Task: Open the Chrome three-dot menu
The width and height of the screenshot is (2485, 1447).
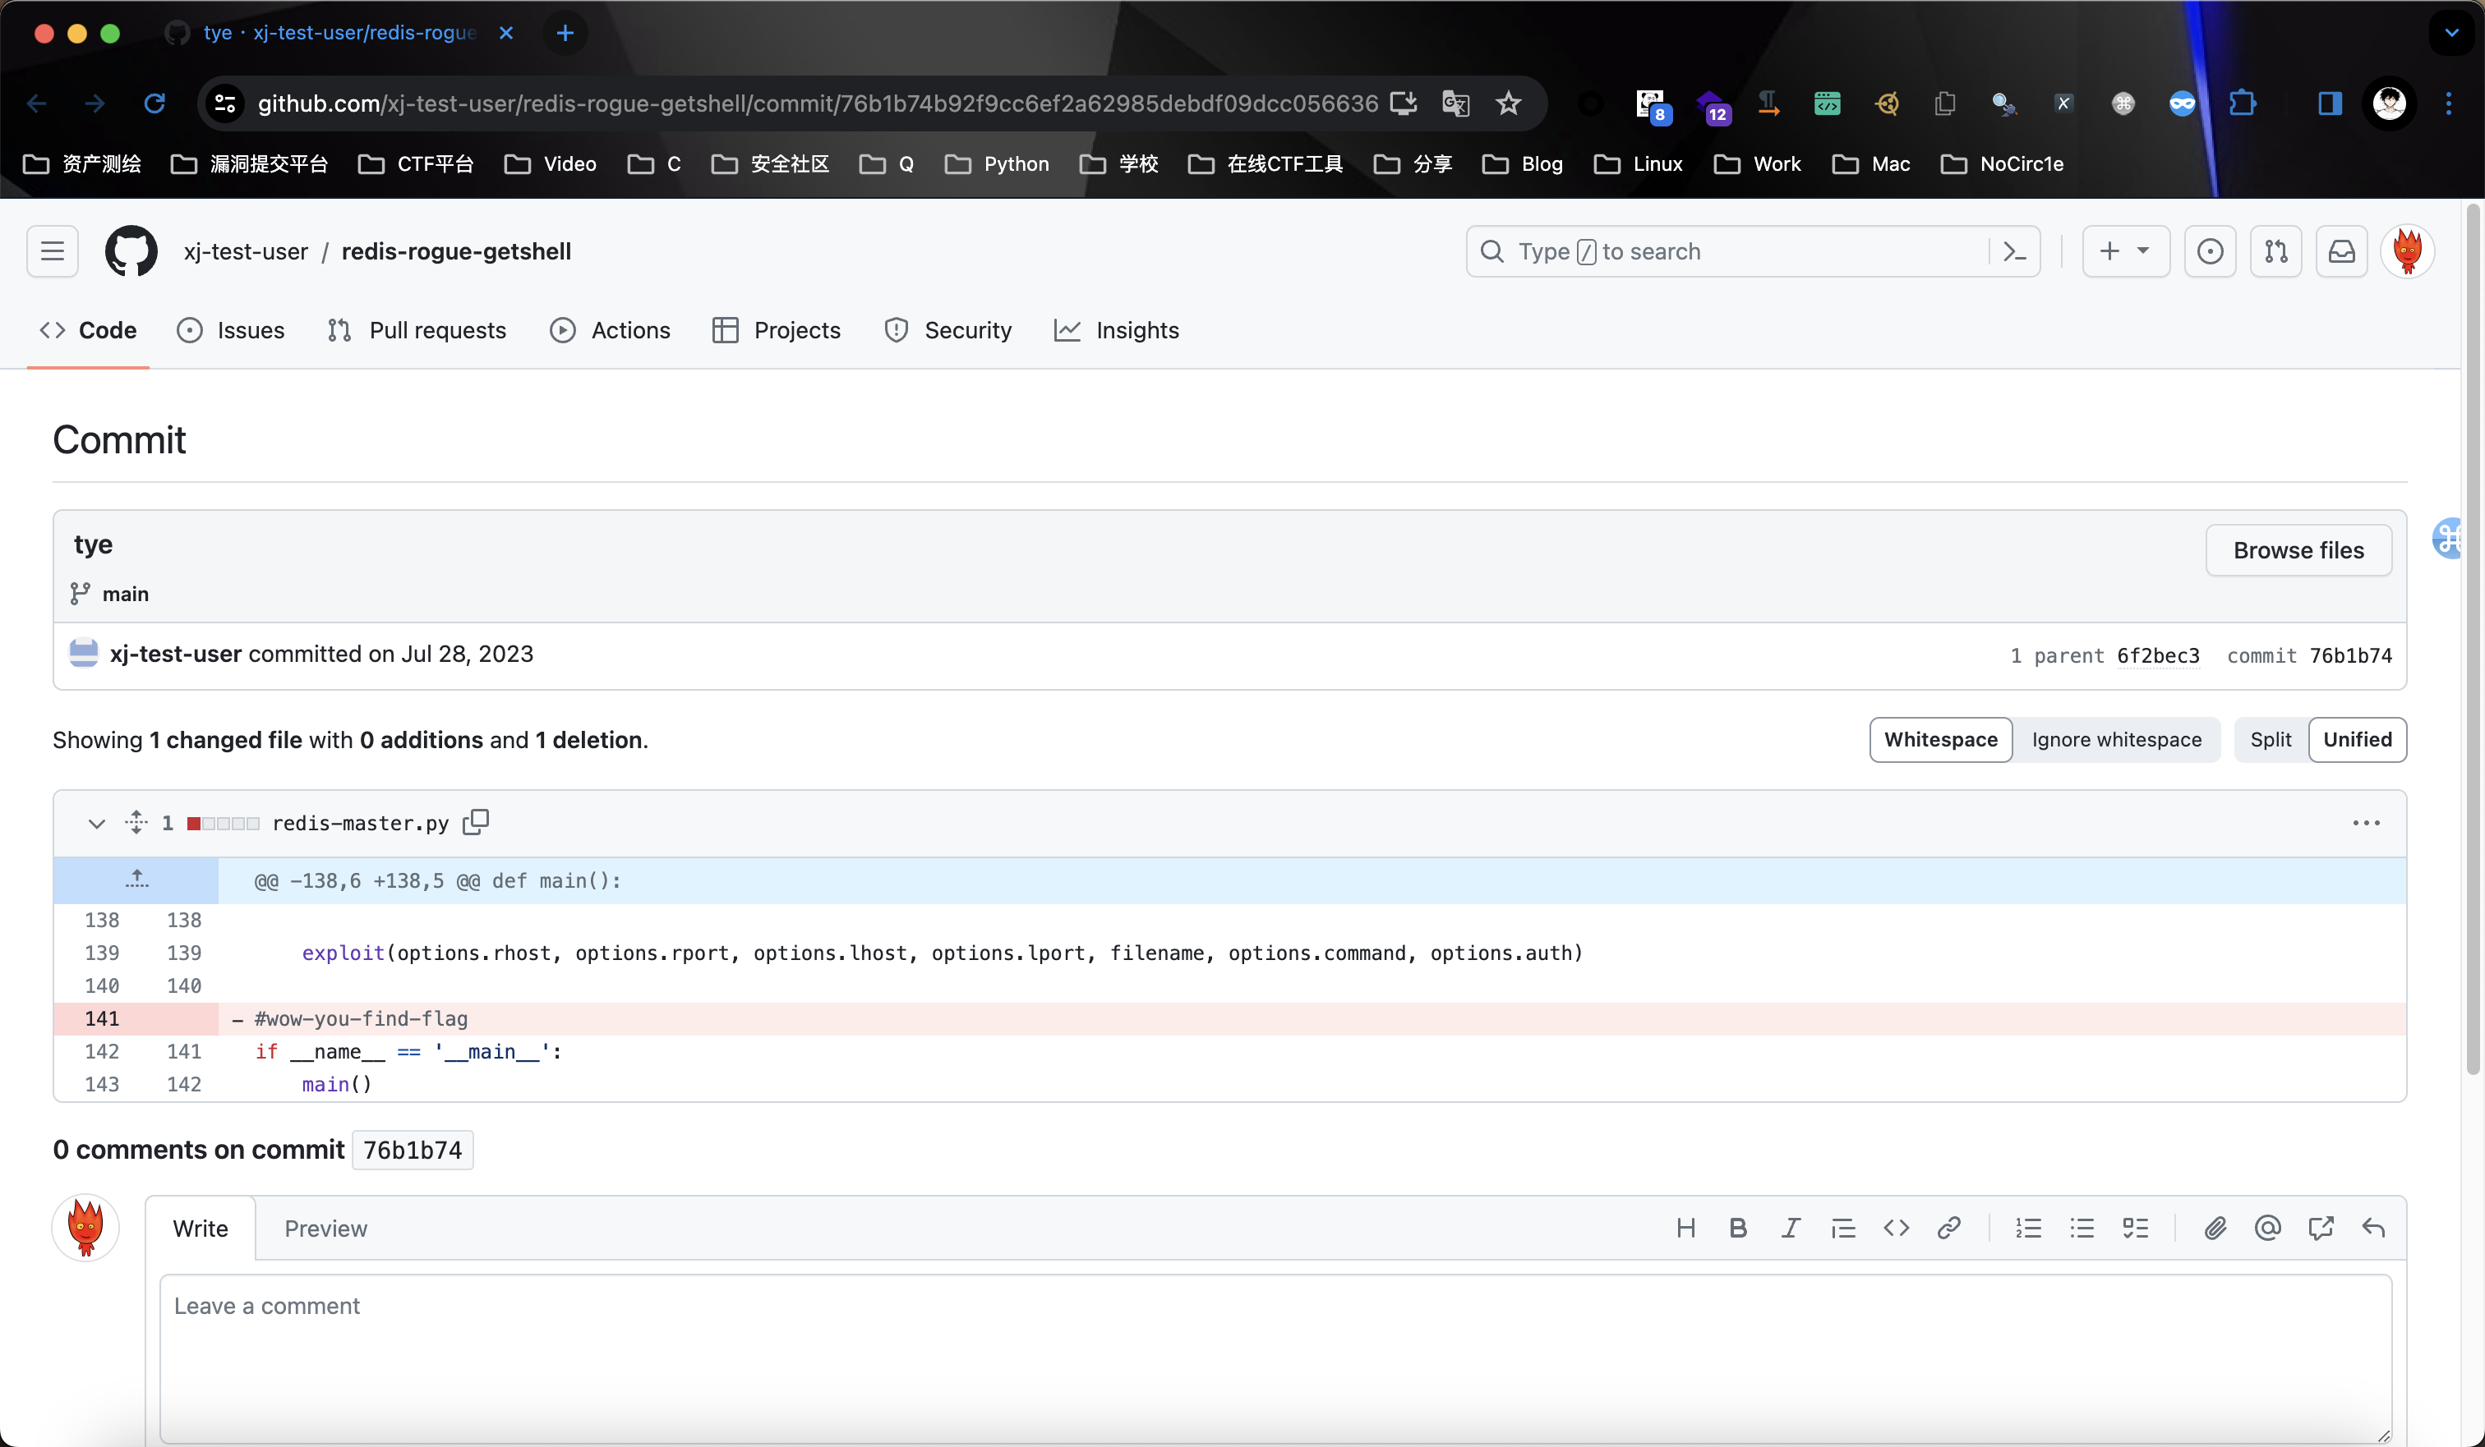Action: tap(2449, 103)
